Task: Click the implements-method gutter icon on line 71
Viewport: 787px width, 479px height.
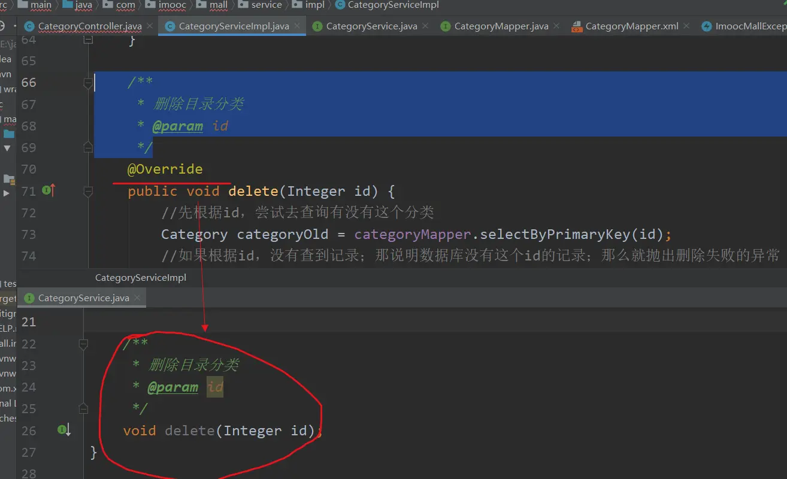Action: [48, 190]
